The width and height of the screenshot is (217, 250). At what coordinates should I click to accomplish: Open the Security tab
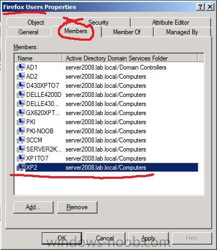99,22
